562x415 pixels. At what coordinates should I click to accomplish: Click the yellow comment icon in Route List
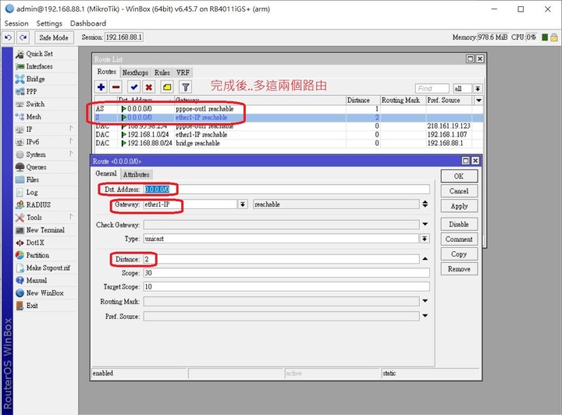pyautogui.click(x=167, y=87)
